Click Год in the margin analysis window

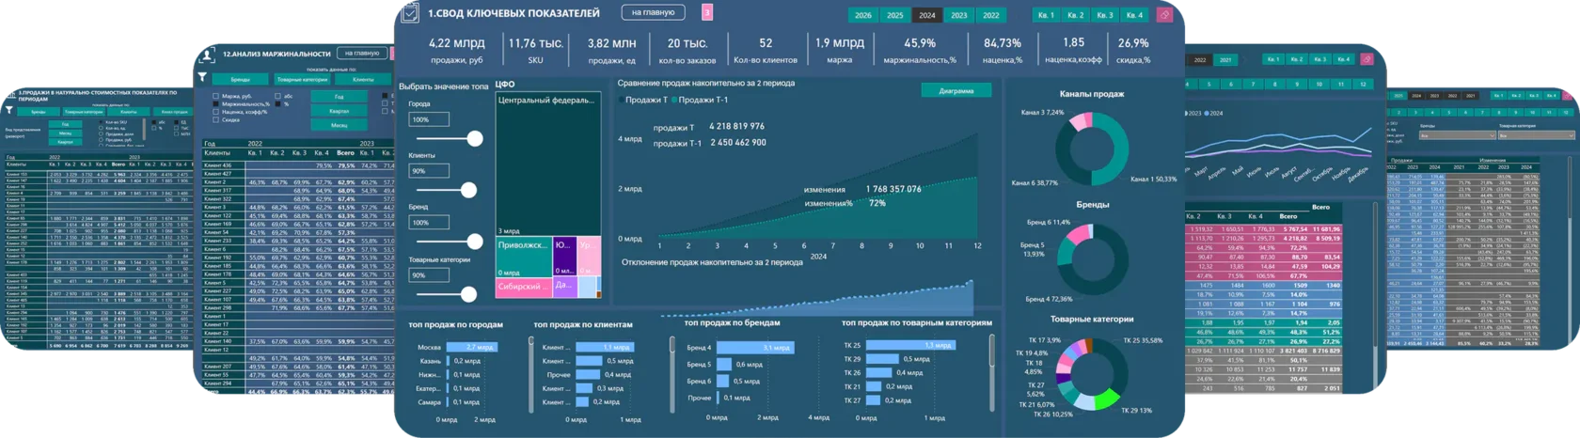[339, 97]
